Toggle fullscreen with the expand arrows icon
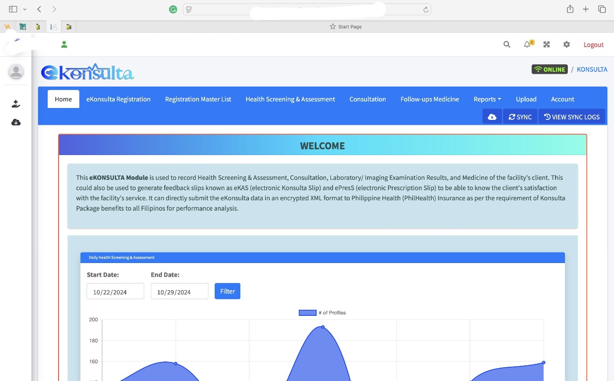614x381 pixels. [547, 44]
